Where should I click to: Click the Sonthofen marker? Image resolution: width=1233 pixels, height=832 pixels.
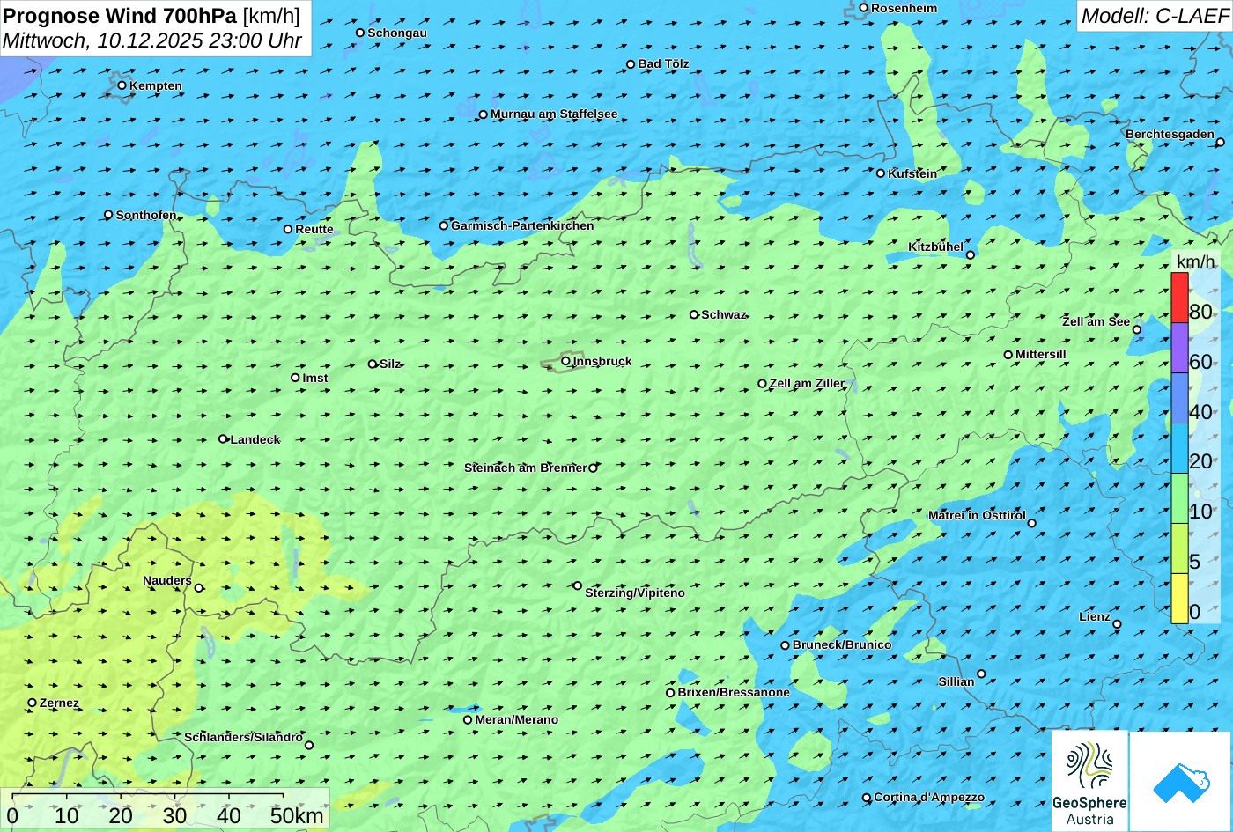click(x=108, y=215)
